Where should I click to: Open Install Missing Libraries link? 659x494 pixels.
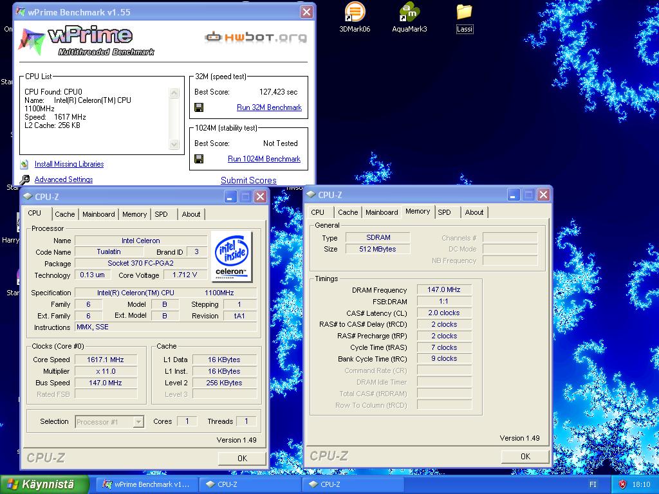point(69,164)
